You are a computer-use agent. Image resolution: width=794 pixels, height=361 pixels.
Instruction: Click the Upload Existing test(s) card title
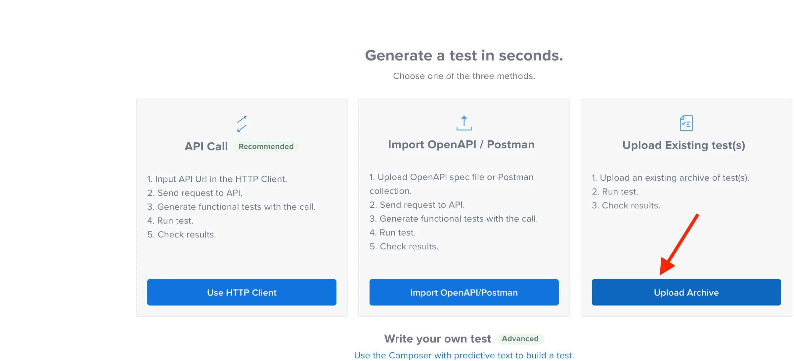(684, 145)
